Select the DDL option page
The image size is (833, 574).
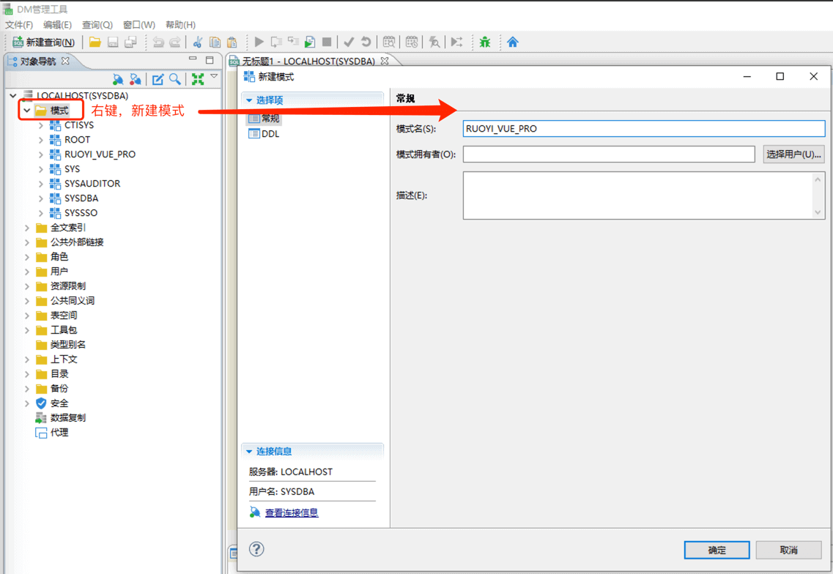[270, 134]
